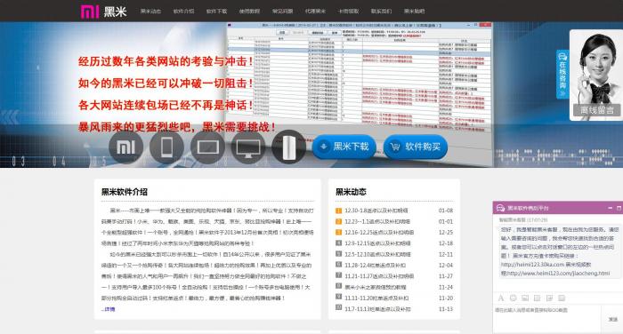
Task: Select the tablet circle icon in banner
Action: [207, 147]
